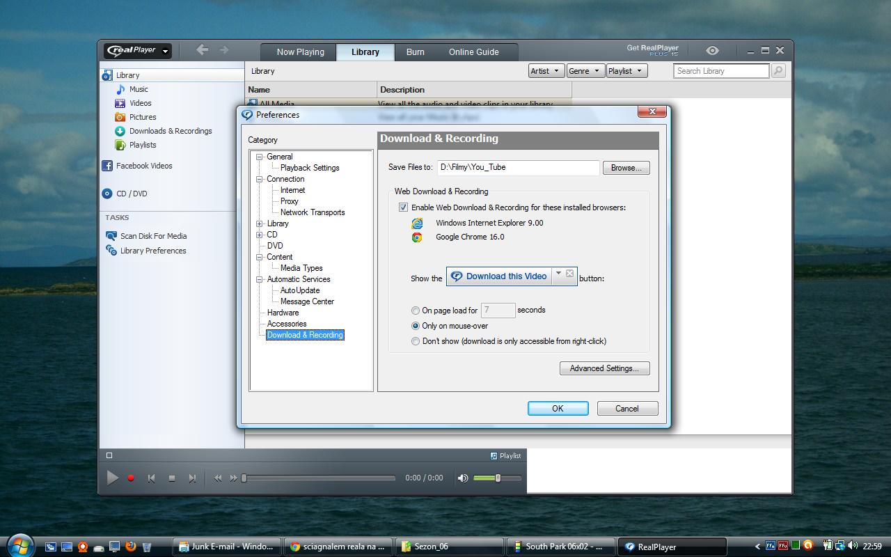Click the Save Files to path field
This screenshot has width=891, height=557.
coord(518,168)
